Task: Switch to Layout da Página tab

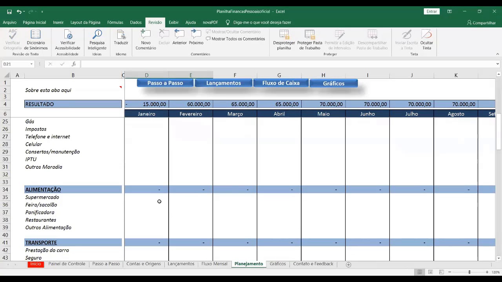Action: [x=85, y=22]
